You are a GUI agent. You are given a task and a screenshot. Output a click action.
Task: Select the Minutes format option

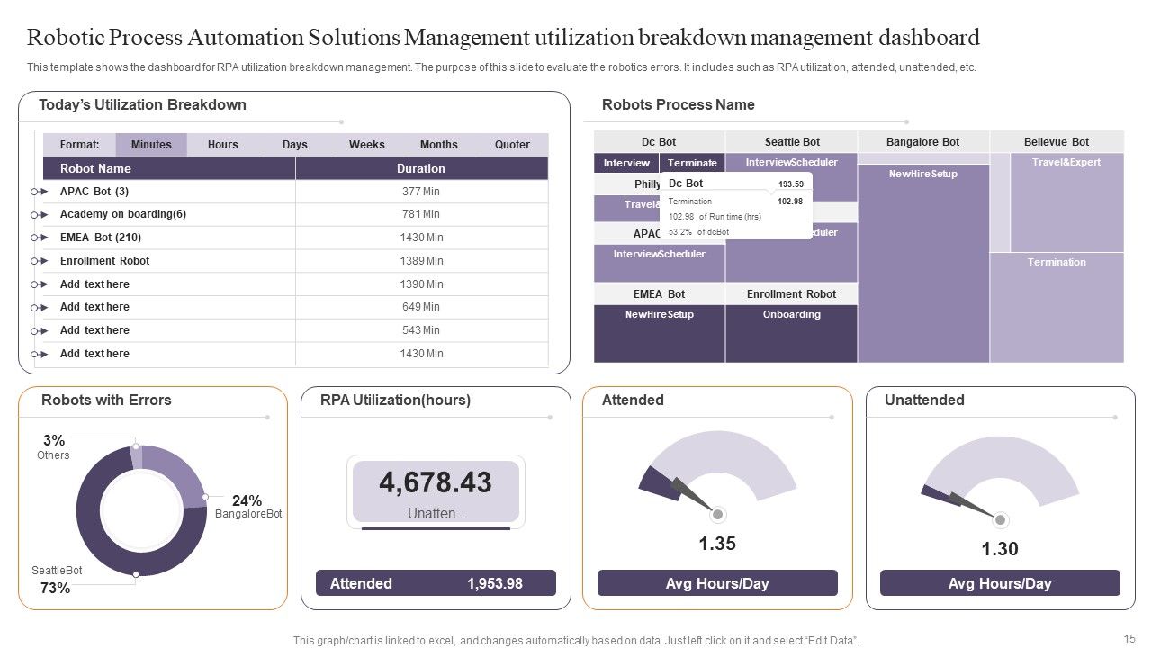[151, 145]
